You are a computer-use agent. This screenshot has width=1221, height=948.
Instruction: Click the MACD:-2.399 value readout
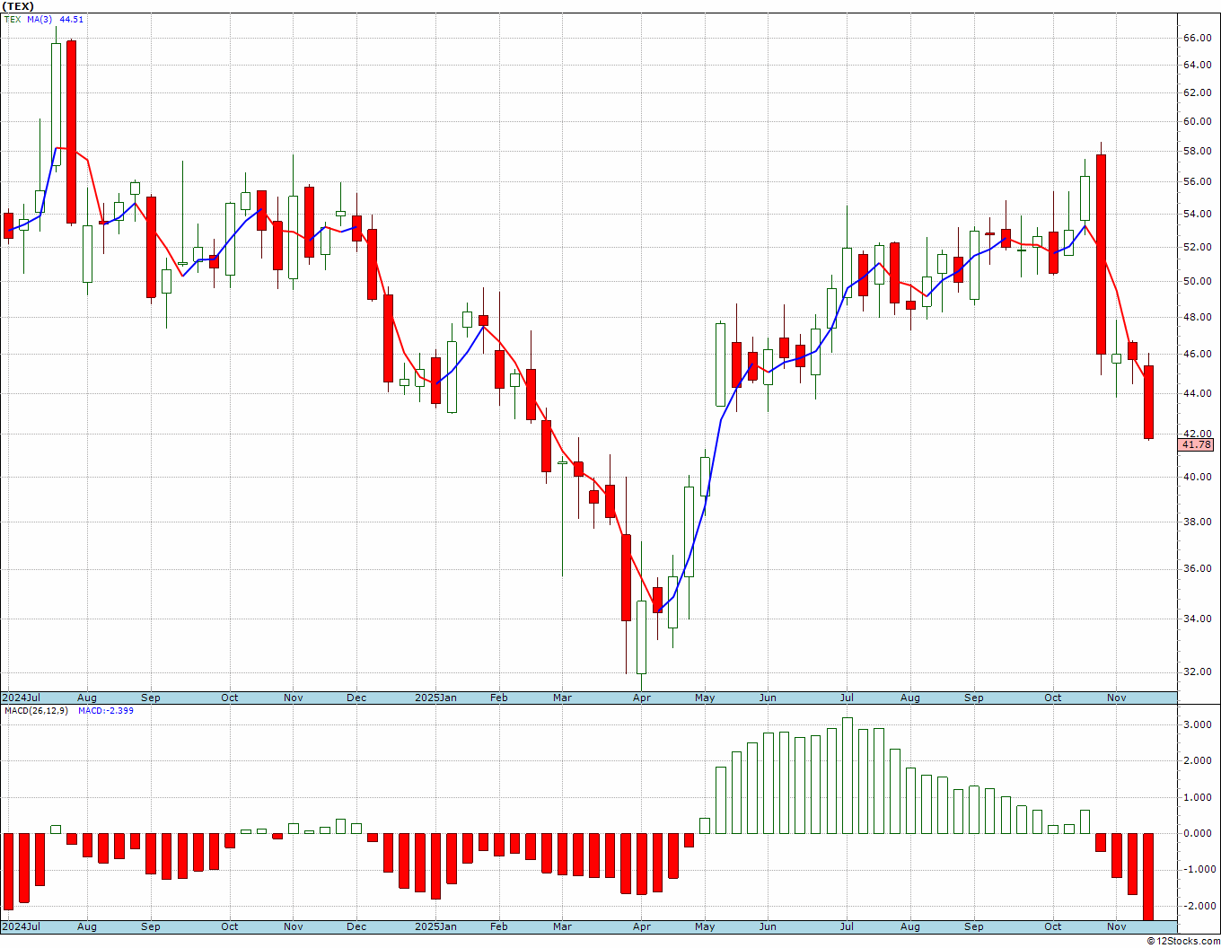point(106,710)
